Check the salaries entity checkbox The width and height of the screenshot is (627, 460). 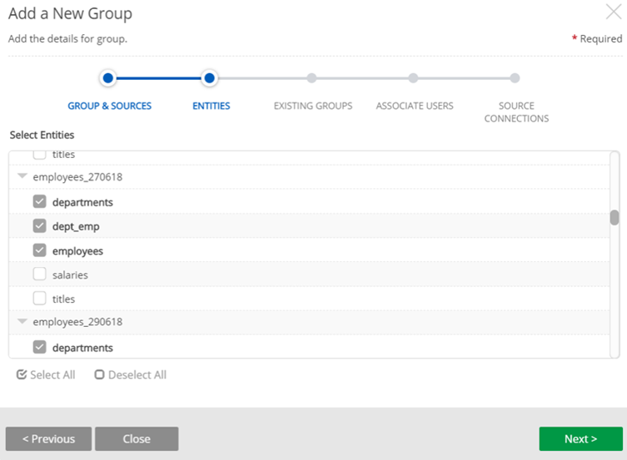click(x=39, y=274)
